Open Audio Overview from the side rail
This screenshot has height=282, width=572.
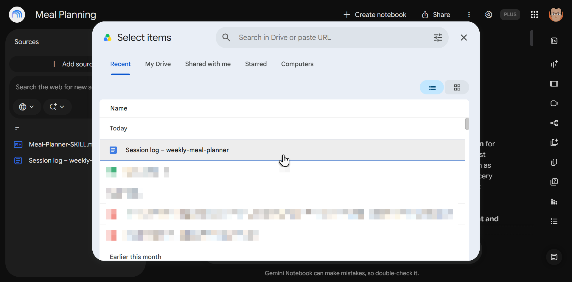click(554, 64)
